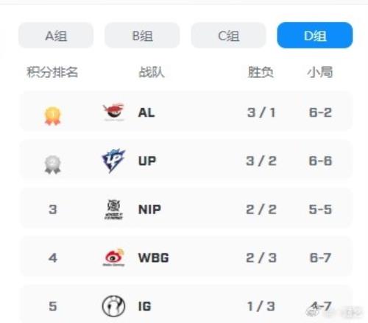
Task: Click the WBG Weibo Gaming logo
Action: pos(113,257)
